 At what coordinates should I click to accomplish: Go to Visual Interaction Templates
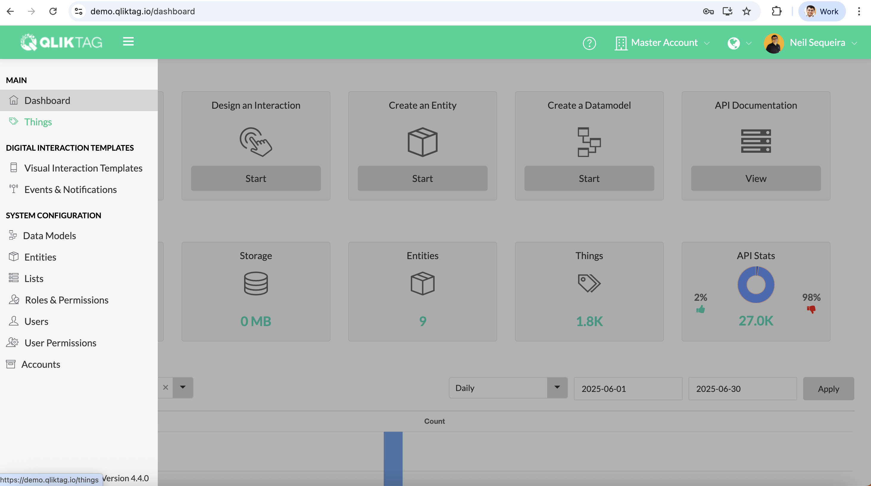click(x=83, y=168)
